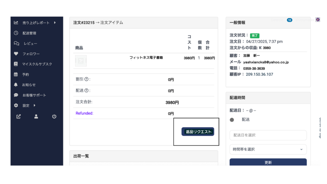This screenshot has height=184, width=327.
Task: Click the help icon next to 割引
Action: 86,79
